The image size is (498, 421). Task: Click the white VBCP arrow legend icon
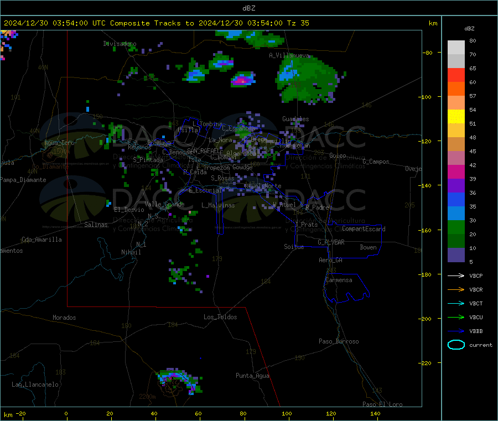(456, 276)
